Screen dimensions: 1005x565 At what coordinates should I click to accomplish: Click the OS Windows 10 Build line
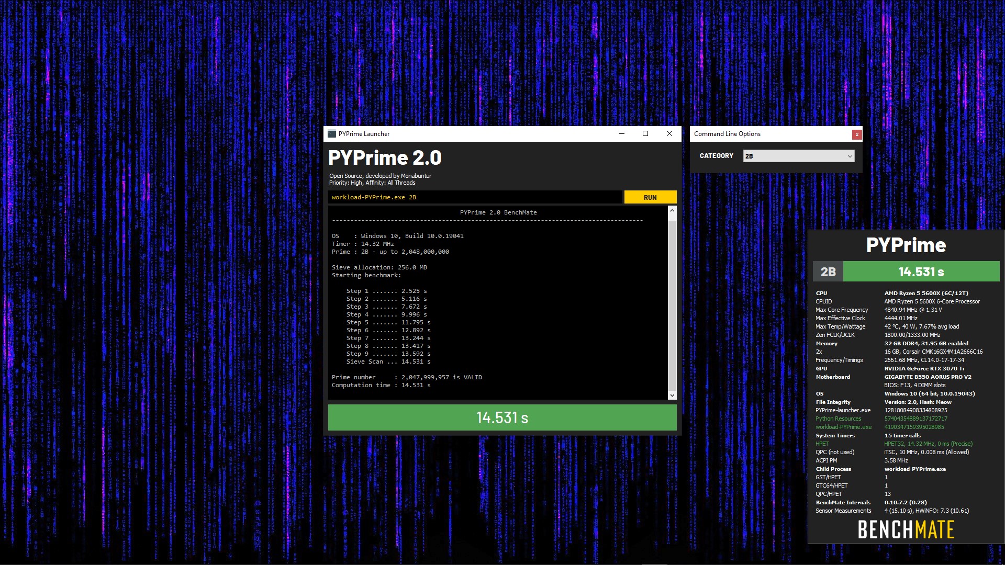pyautogui.click(x=398, y=236)
